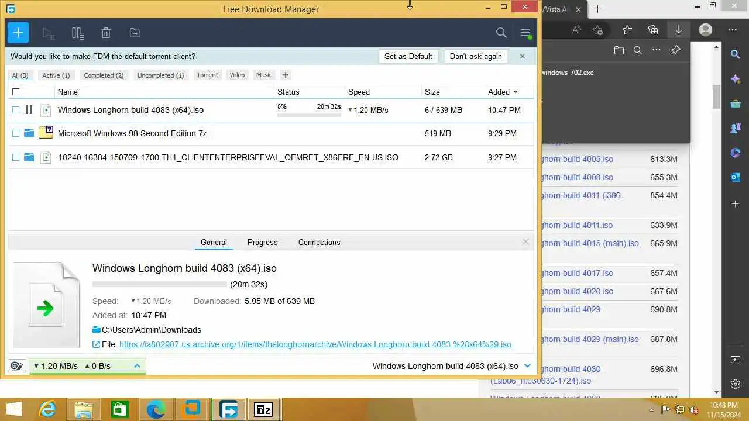
Task: Open Edge Favorites toolbar icon
Action: pyautogui.click(x=627, y=30)
